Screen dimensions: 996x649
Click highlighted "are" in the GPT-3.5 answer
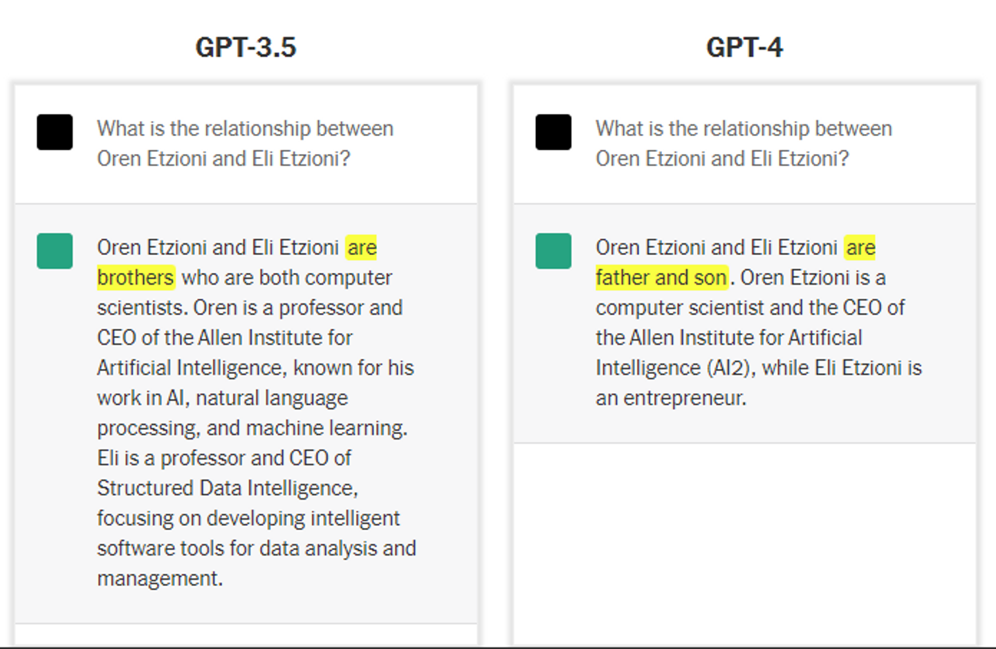click(362, 247)
